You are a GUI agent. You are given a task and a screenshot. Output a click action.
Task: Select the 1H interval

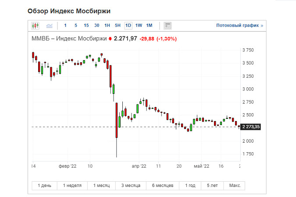tap(107, 25)
